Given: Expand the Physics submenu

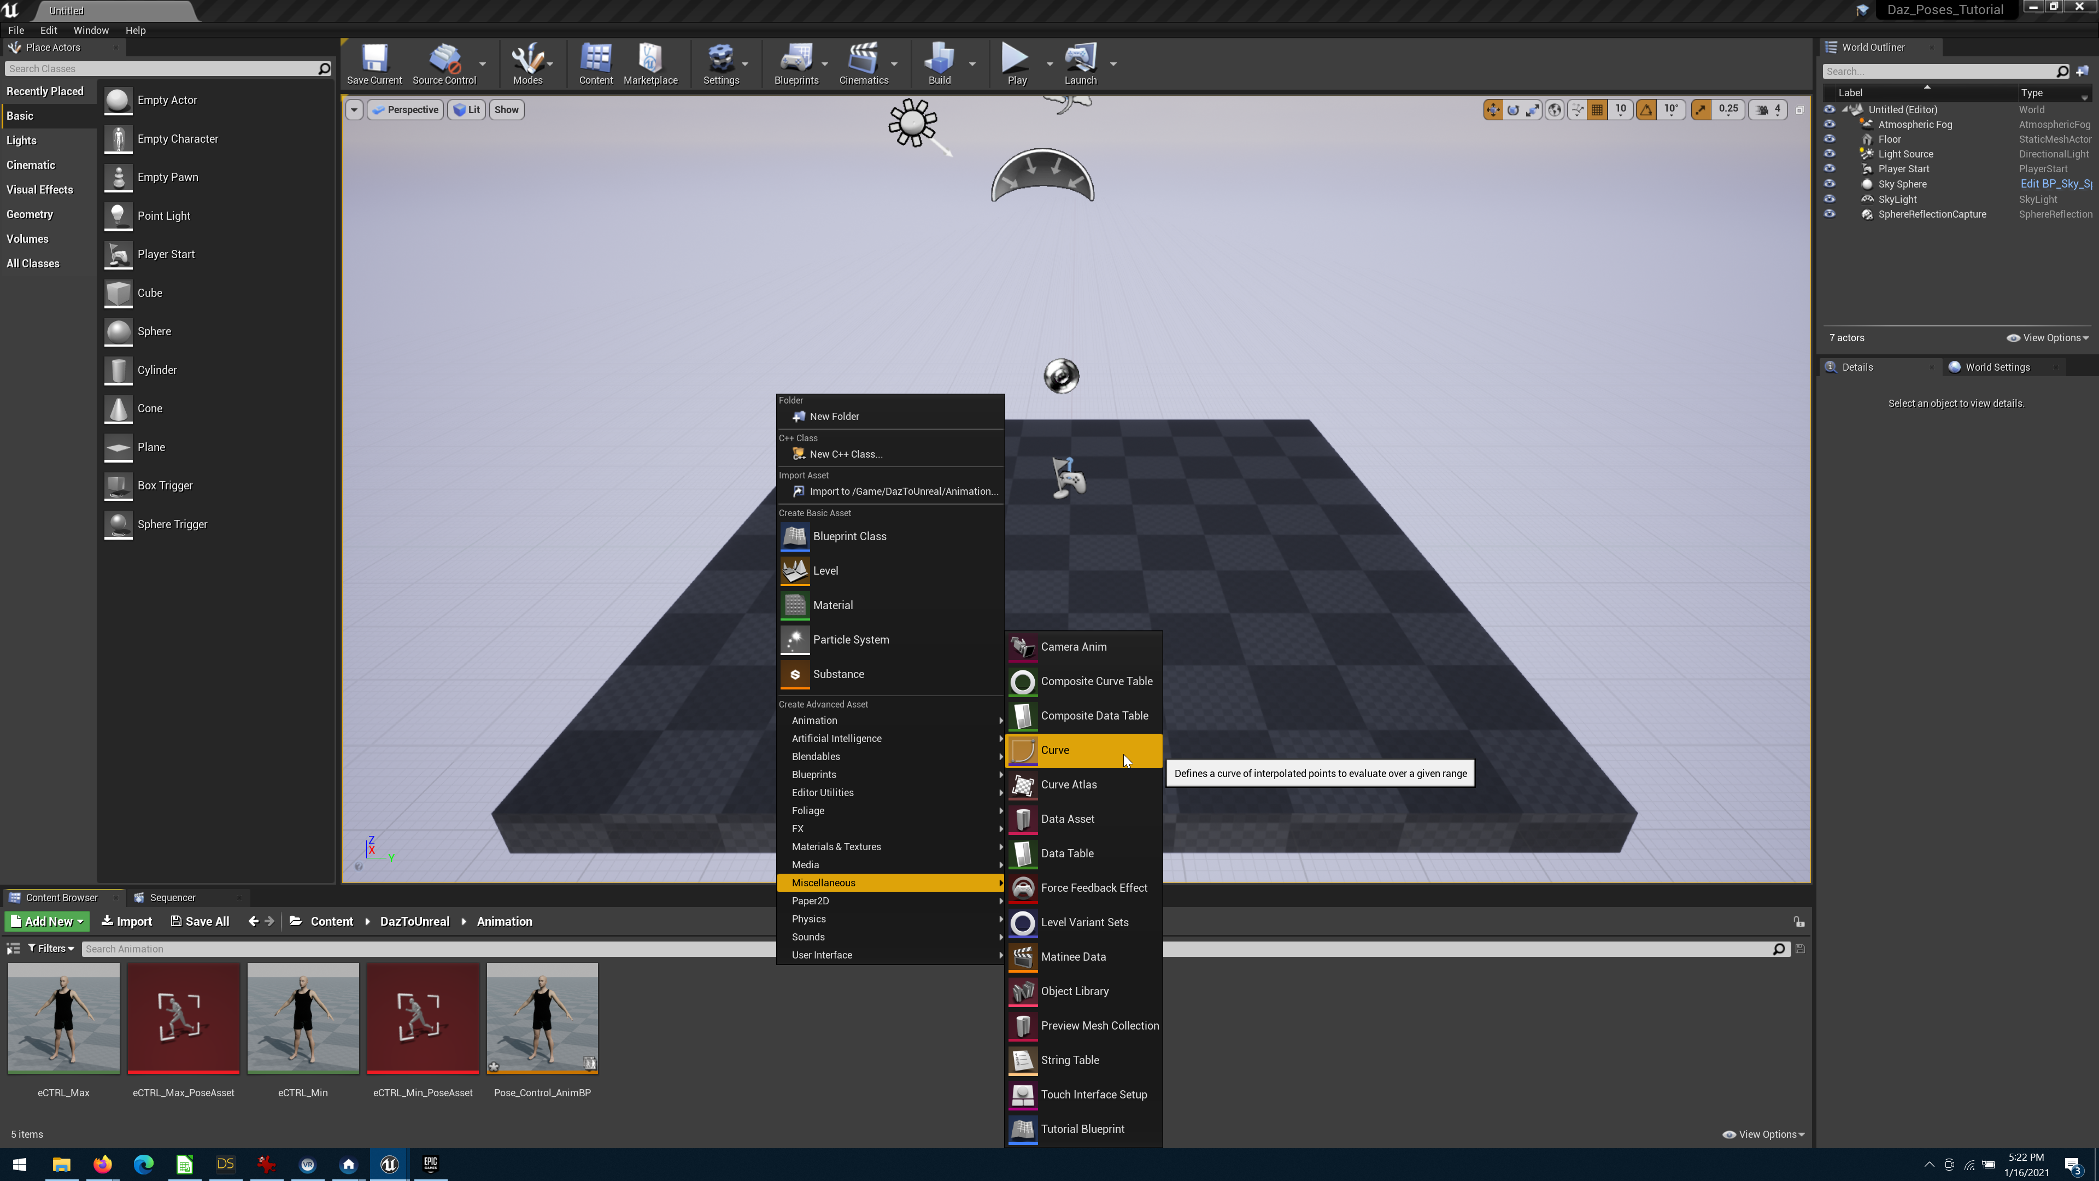Looking at the screenshot, I should [x=890, y=919].
